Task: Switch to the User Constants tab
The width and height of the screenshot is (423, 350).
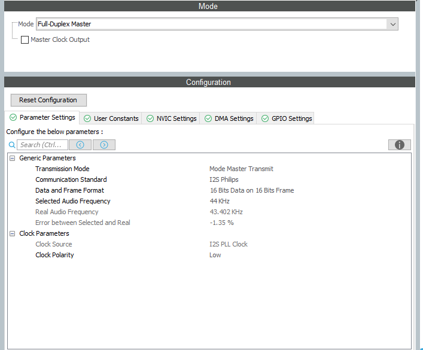Action: tap(111, 118)
